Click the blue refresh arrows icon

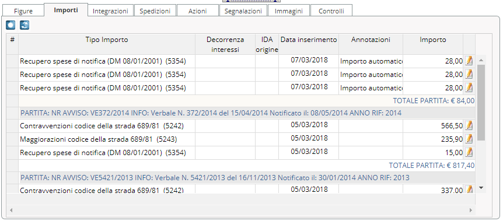(25, 25)
